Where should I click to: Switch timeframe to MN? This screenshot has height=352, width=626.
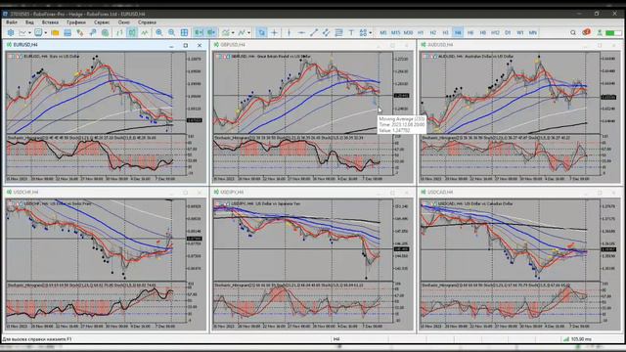(x=532, y=32)
